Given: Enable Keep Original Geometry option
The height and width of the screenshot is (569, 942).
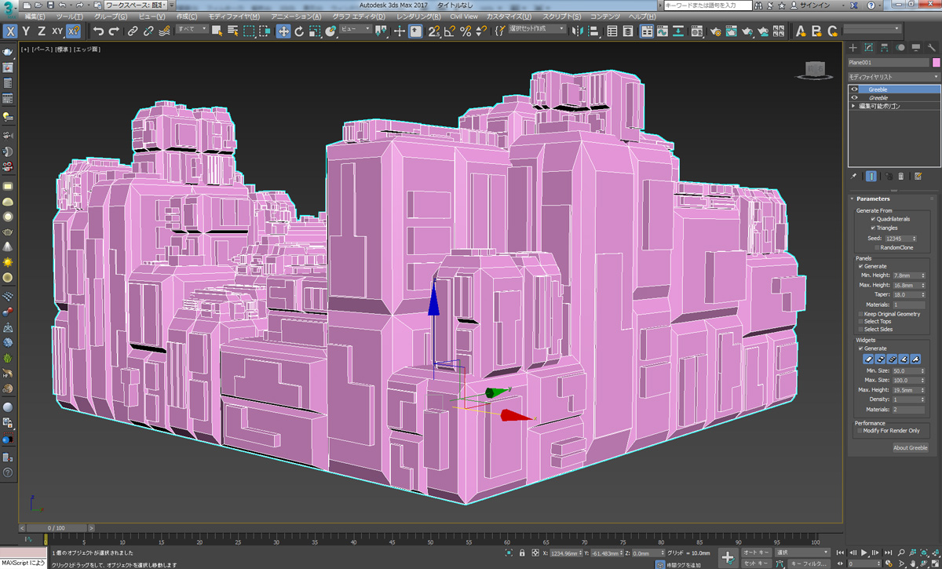Looking at the screenshot, I should pyautogui.click(x=860, y=314).
